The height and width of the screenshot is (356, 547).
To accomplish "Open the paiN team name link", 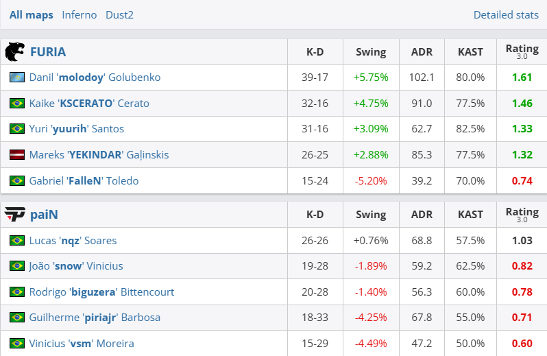I will pyautogui.click(x=44, y=215).
